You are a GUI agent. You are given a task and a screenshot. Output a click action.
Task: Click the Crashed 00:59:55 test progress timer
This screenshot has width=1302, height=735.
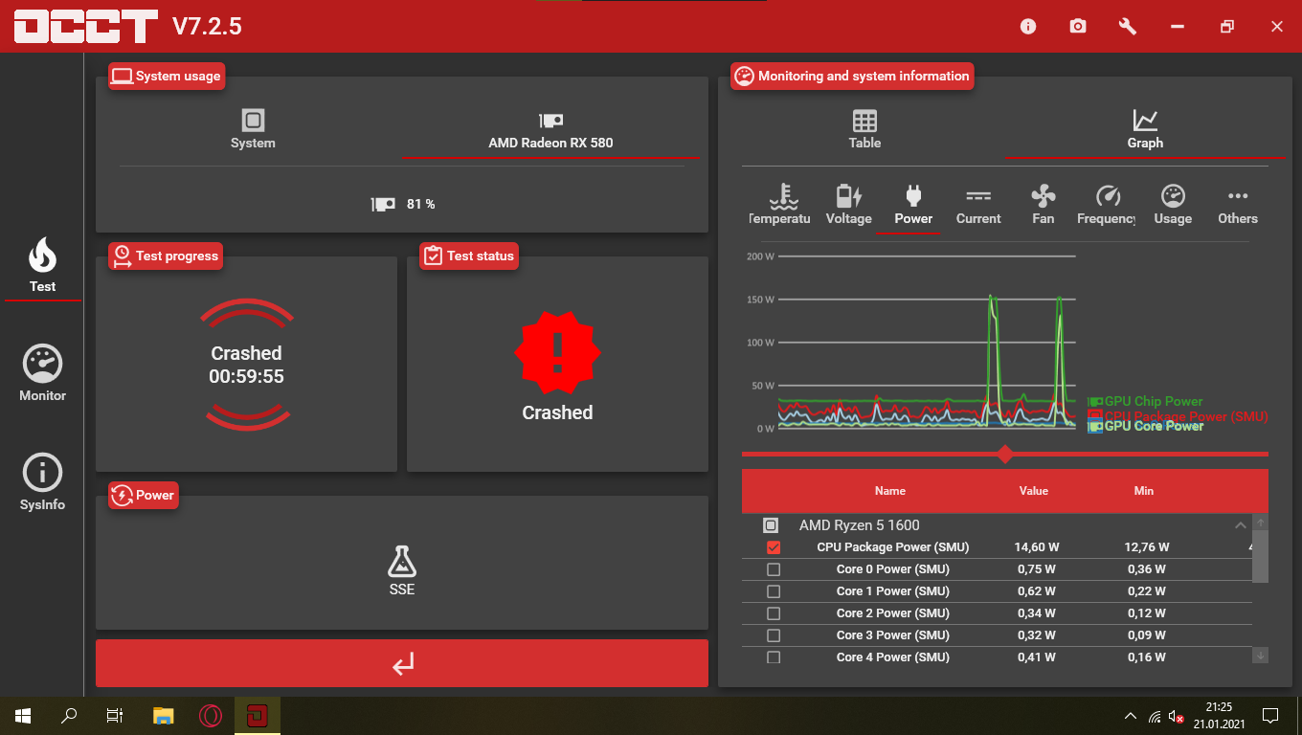click(247, 365)
